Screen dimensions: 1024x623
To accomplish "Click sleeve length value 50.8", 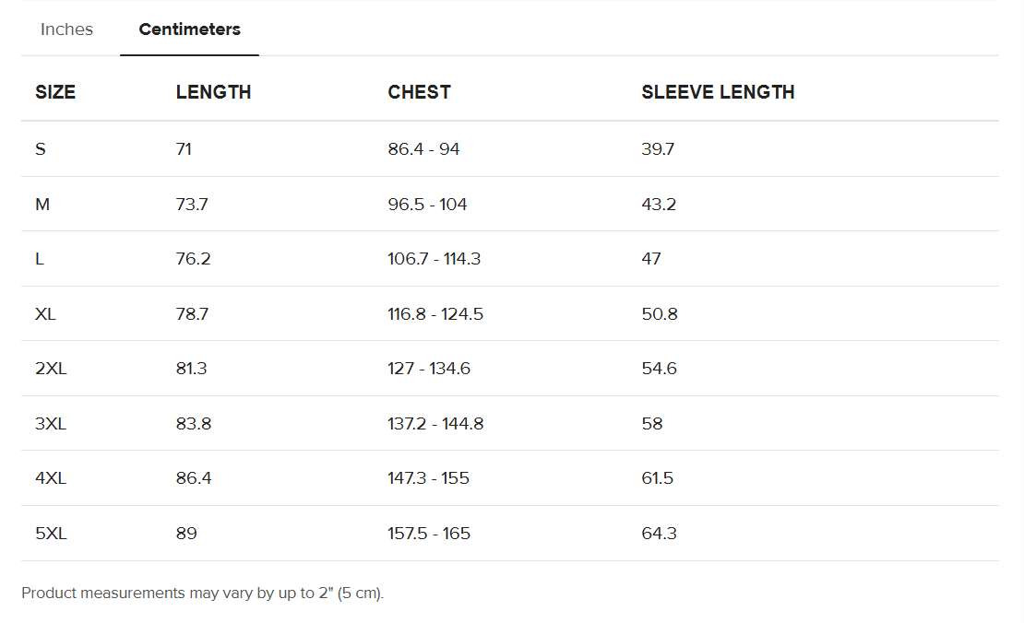I will [659, 314].
